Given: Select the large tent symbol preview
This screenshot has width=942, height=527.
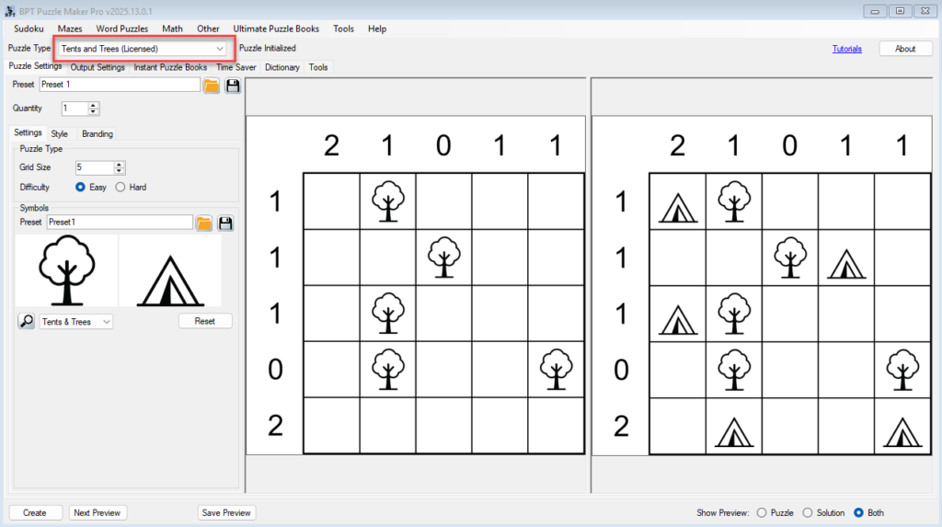Looking at the screenshot, I should pos(170,273).
